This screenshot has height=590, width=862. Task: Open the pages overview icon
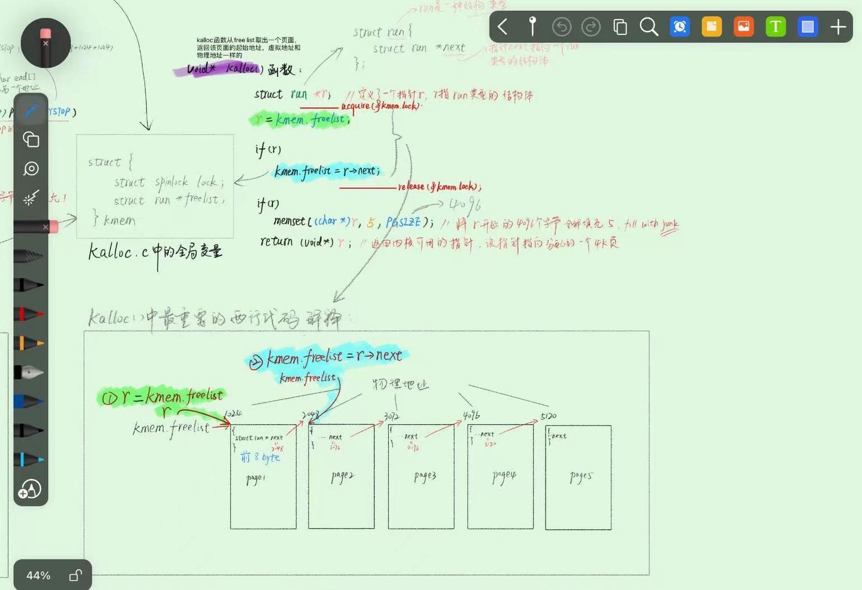coord(620,26)
